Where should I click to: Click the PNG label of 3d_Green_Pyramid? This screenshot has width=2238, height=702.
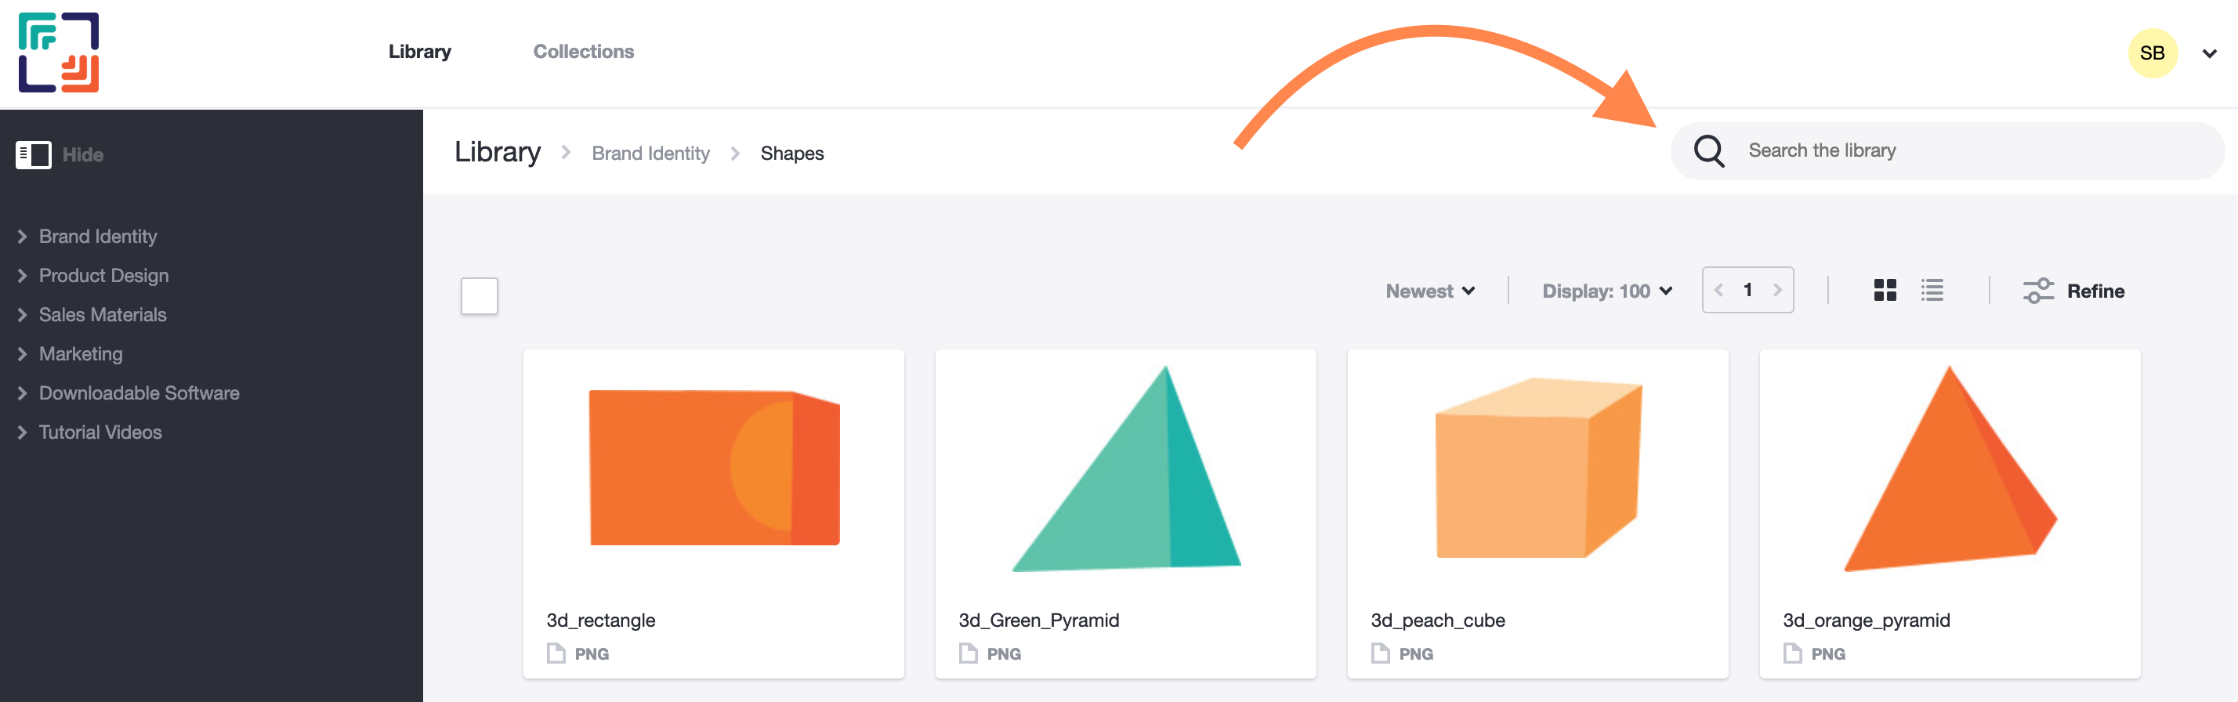pos(1004,654)
